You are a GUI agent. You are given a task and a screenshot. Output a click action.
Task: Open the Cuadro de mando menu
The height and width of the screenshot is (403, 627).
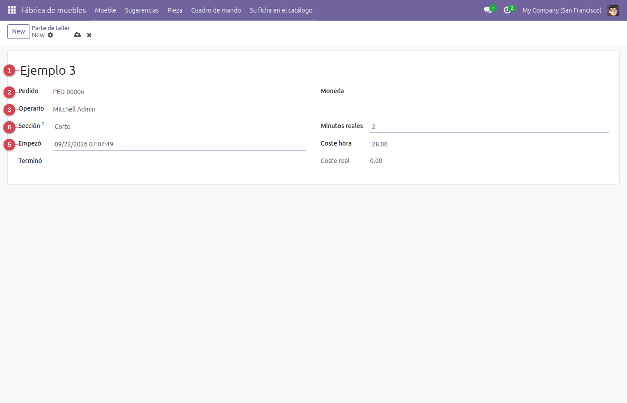click(216, 10)
